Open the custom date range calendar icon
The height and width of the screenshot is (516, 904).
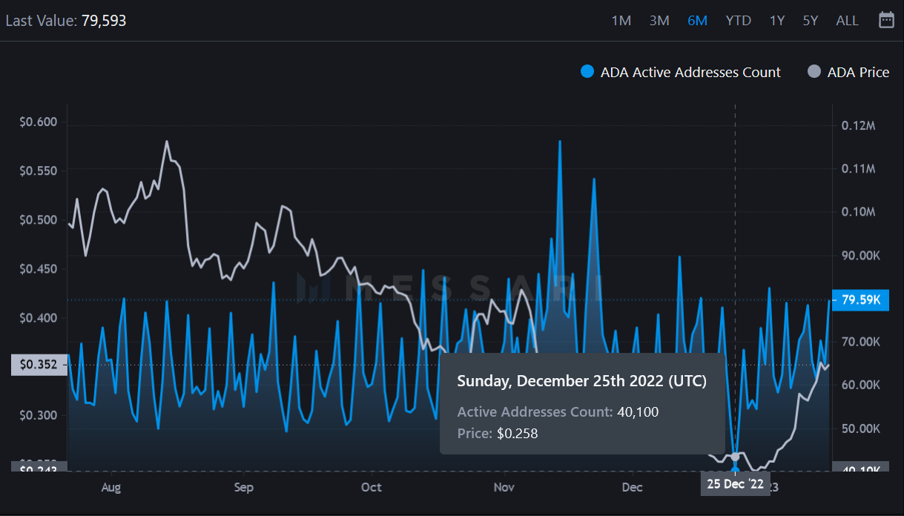(886, 20)
